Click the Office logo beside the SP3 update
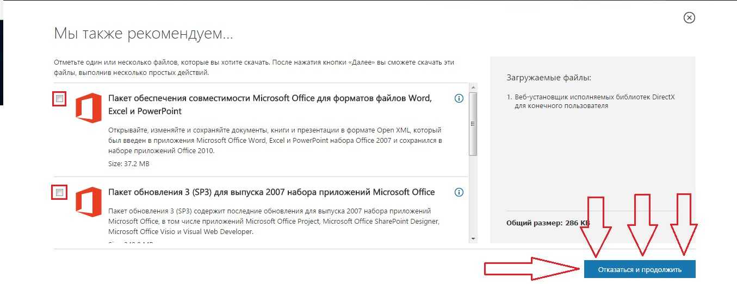This screenshot has height=284, width=737. pyautogui.click(x=88, y=201)
